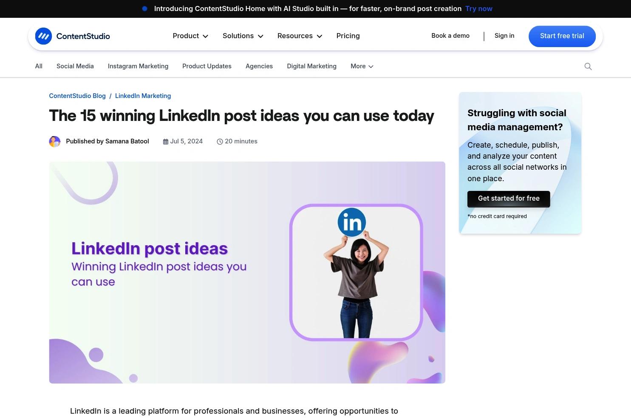Click the calendar icon beside Jul 5, 2024
The width and height of the screenshot is (631, 420).
pos(166,142)
